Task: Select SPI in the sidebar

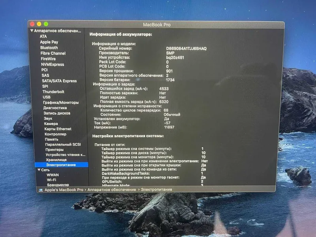Action: [x=45, y=86]
